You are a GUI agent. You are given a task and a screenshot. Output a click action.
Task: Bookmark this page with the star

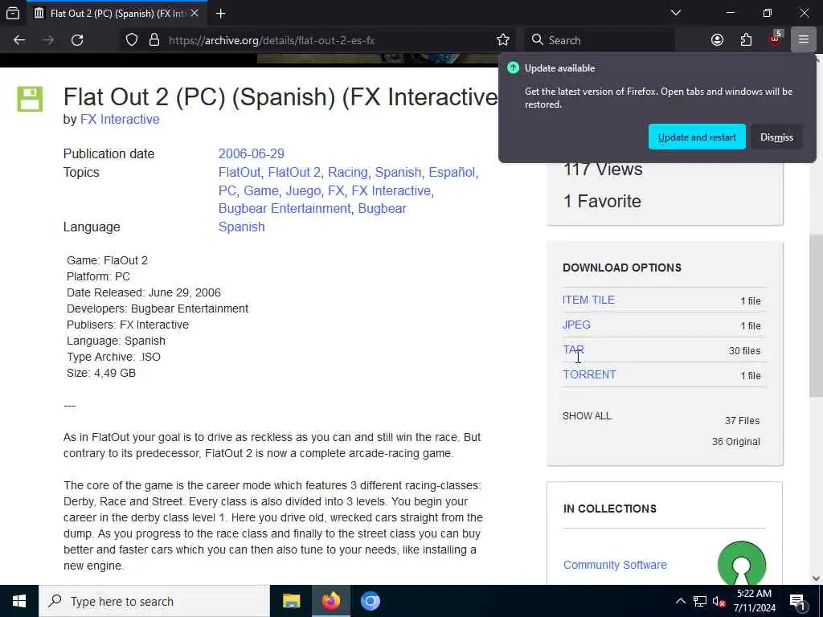[503, 40]
